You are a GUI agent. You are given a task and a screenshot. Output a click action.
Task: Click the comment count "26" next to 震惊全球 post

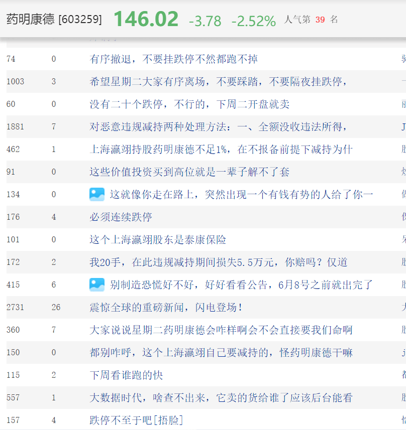point(55,307)
